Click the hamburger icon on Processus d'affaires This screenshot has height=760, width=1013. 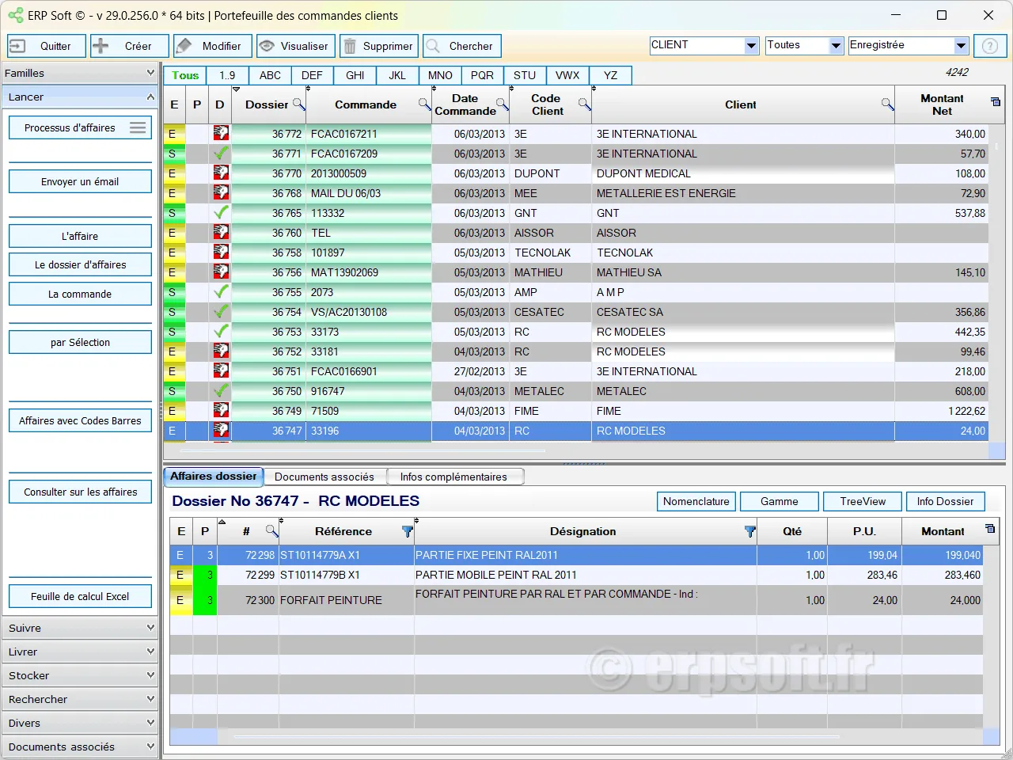pyautogui.click(x=138, y=127)
